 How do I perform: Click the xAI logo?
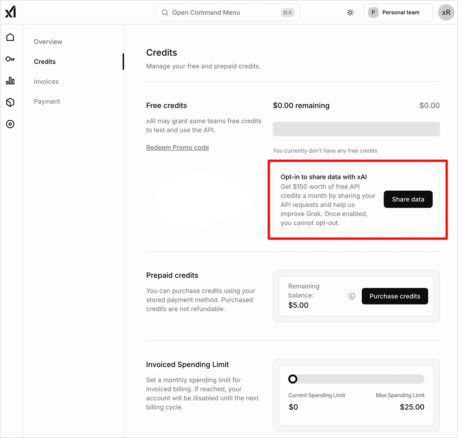10,12
